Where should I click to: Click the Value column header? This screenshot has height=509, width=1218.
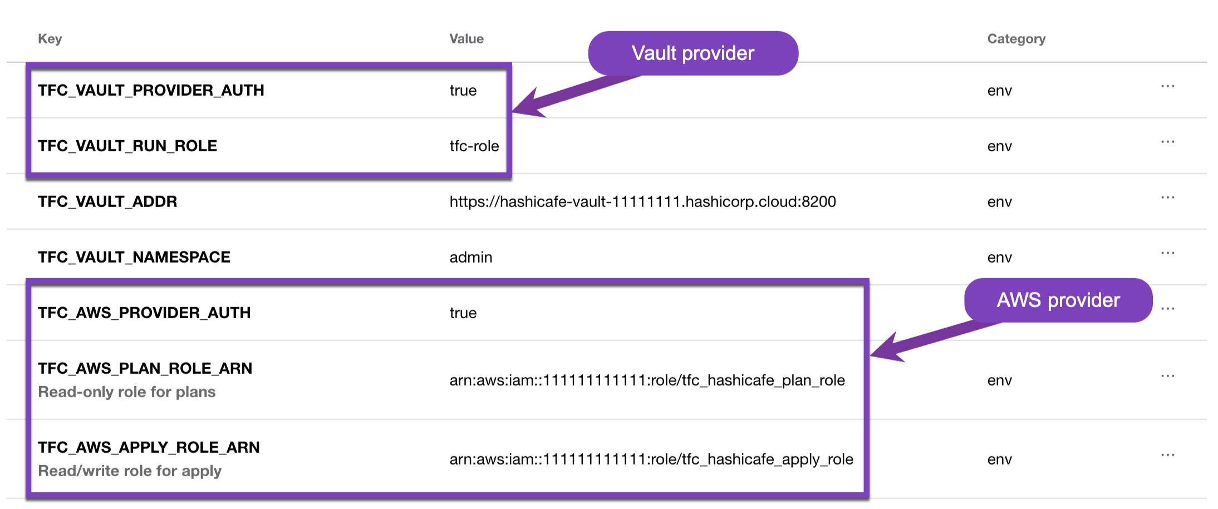466,39
